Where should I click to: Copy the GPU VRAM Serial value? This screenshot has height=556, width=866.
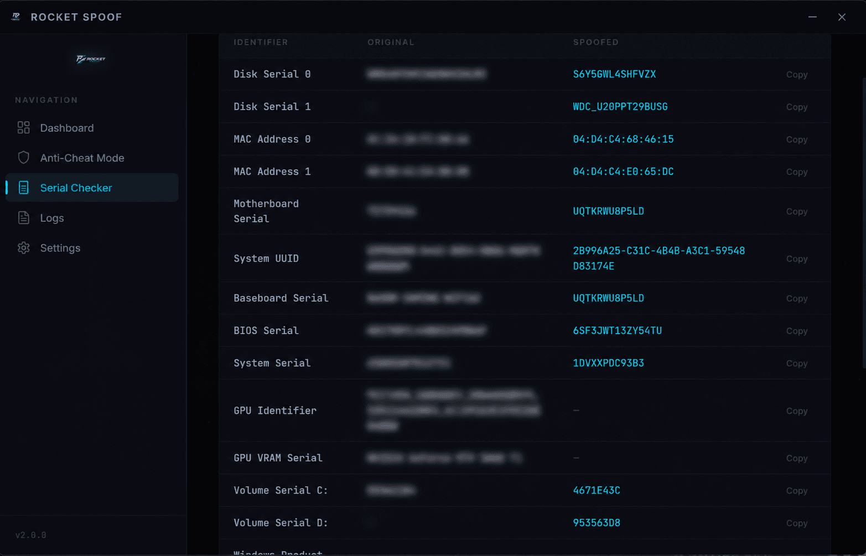(797, 458)
